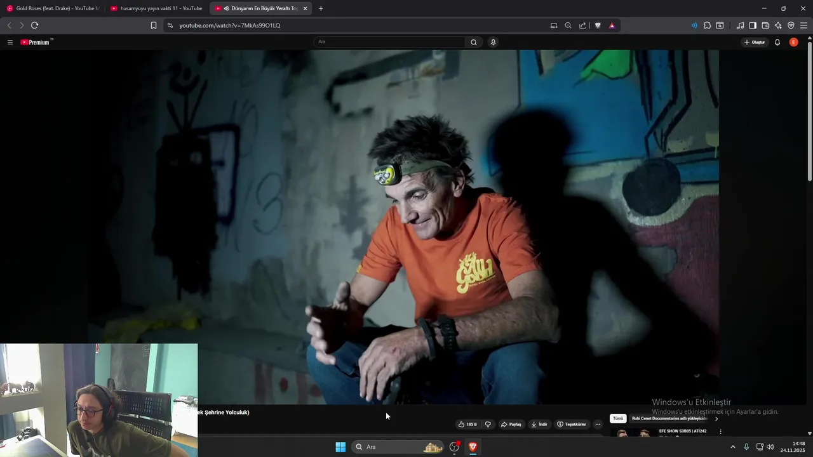Click the cast/install screen icon in address bar

[x=554, y=25]
